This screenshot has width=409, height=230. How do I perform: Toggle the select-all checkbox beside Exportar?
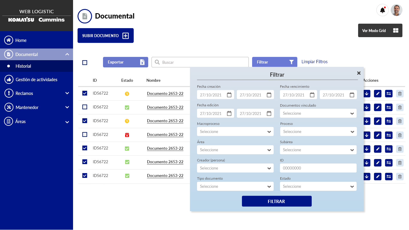pos(85,62)
